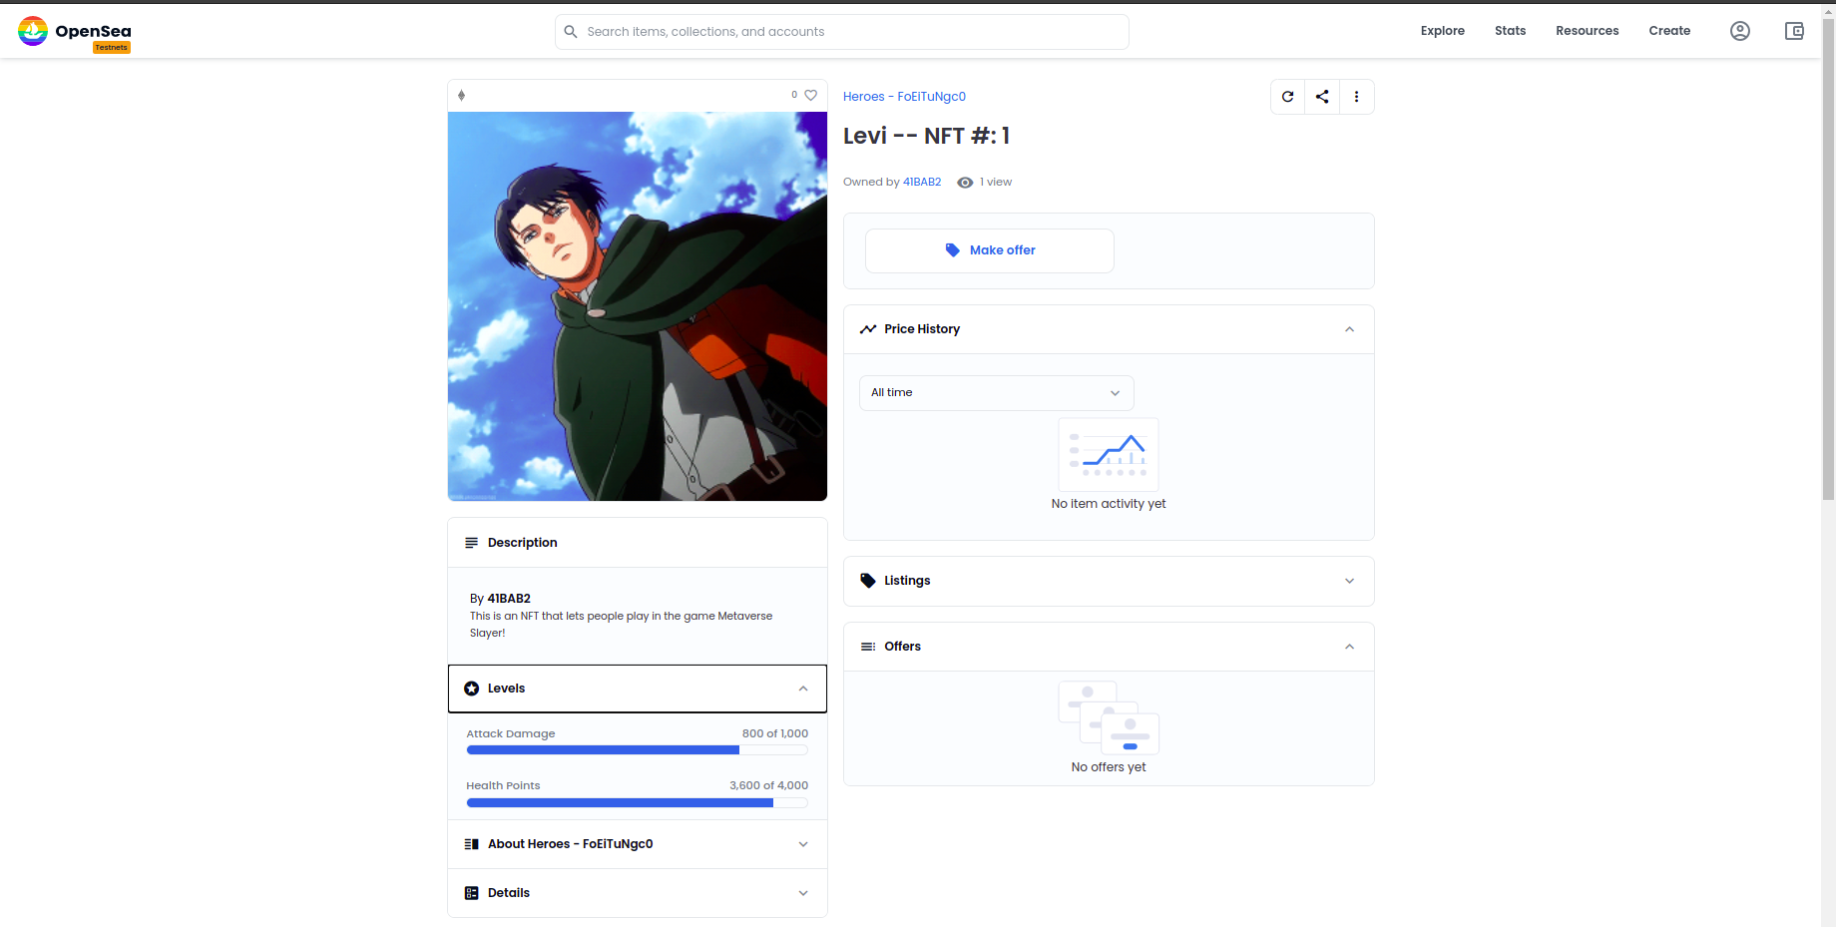Click the About Heroes collection icon

(472, 844)
